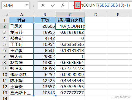This screenshot has width=132, height=100.
Task: Select name cell 赵铁锤
Action: [x=21, y=63]
